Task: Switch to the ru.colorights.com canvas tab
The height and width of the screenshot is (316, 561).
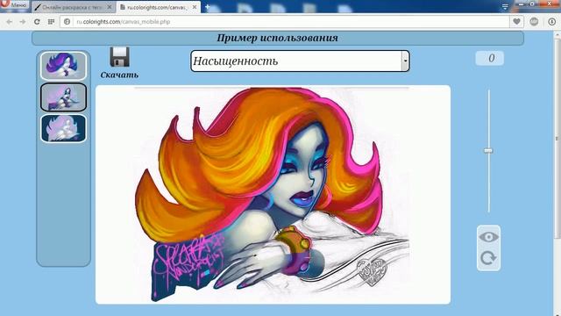Action: click(158, 7)
